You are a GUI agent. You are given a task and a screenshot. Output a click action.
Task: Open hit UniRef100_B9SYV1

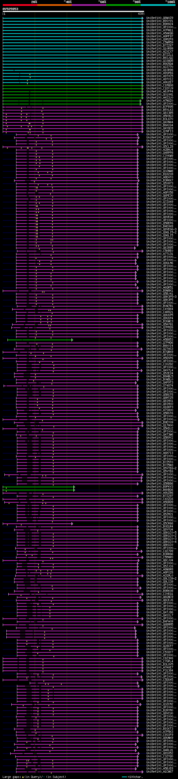click(160, 21)
